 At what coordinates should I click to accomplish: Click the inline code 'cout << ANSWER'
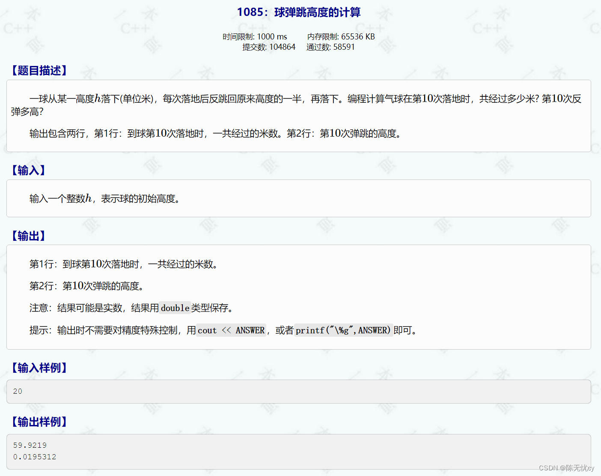231,330
